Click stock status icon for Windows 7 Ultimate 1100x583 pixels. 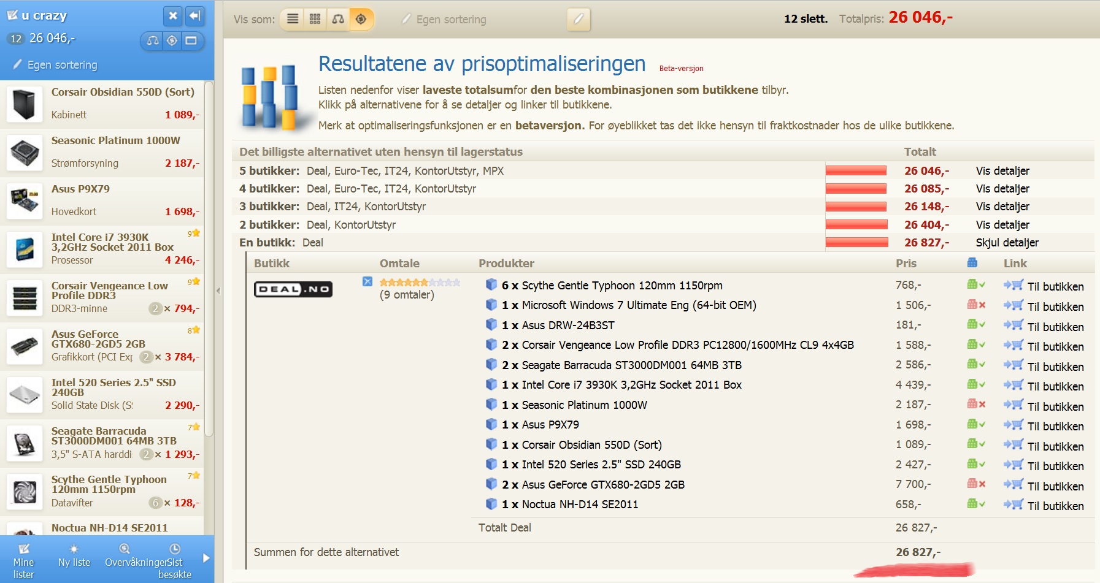point(976,305)
